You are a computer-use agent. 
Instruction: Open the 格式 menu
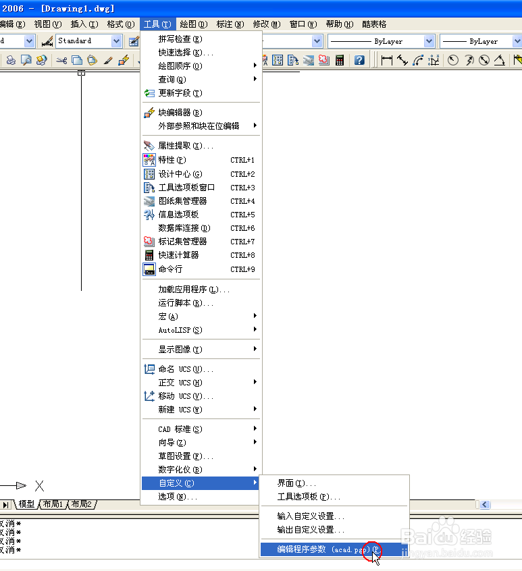(121, 24)
